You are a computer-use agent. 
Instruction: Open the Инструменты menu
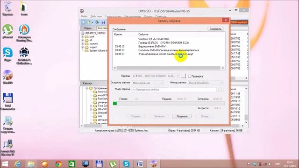pos(133,16)
